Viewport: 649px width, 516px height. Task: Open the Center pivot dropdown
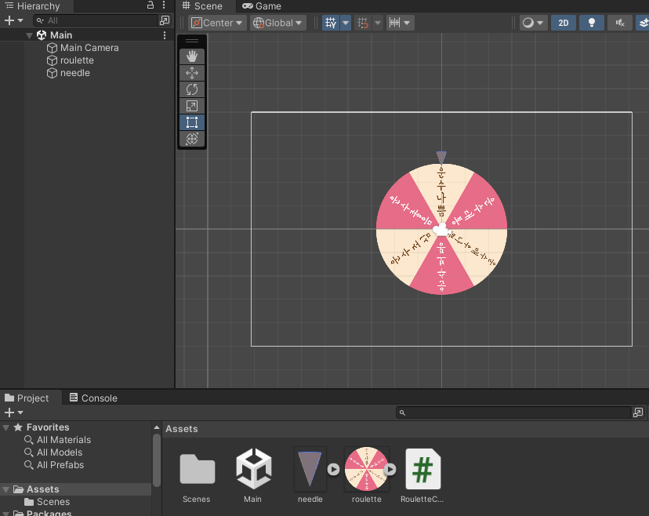217,23
